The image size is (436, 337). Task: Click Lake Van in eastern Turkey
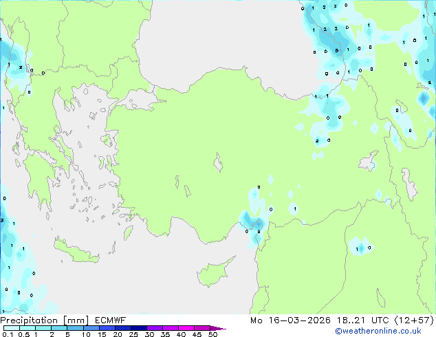pyautogui.click(x=371, y=164)
